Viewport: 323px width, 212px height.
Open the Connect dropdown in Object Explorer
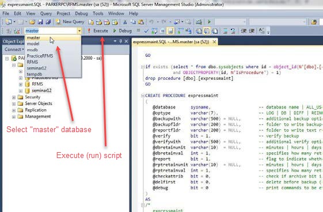pyautogui.click(x=14, y=49)
